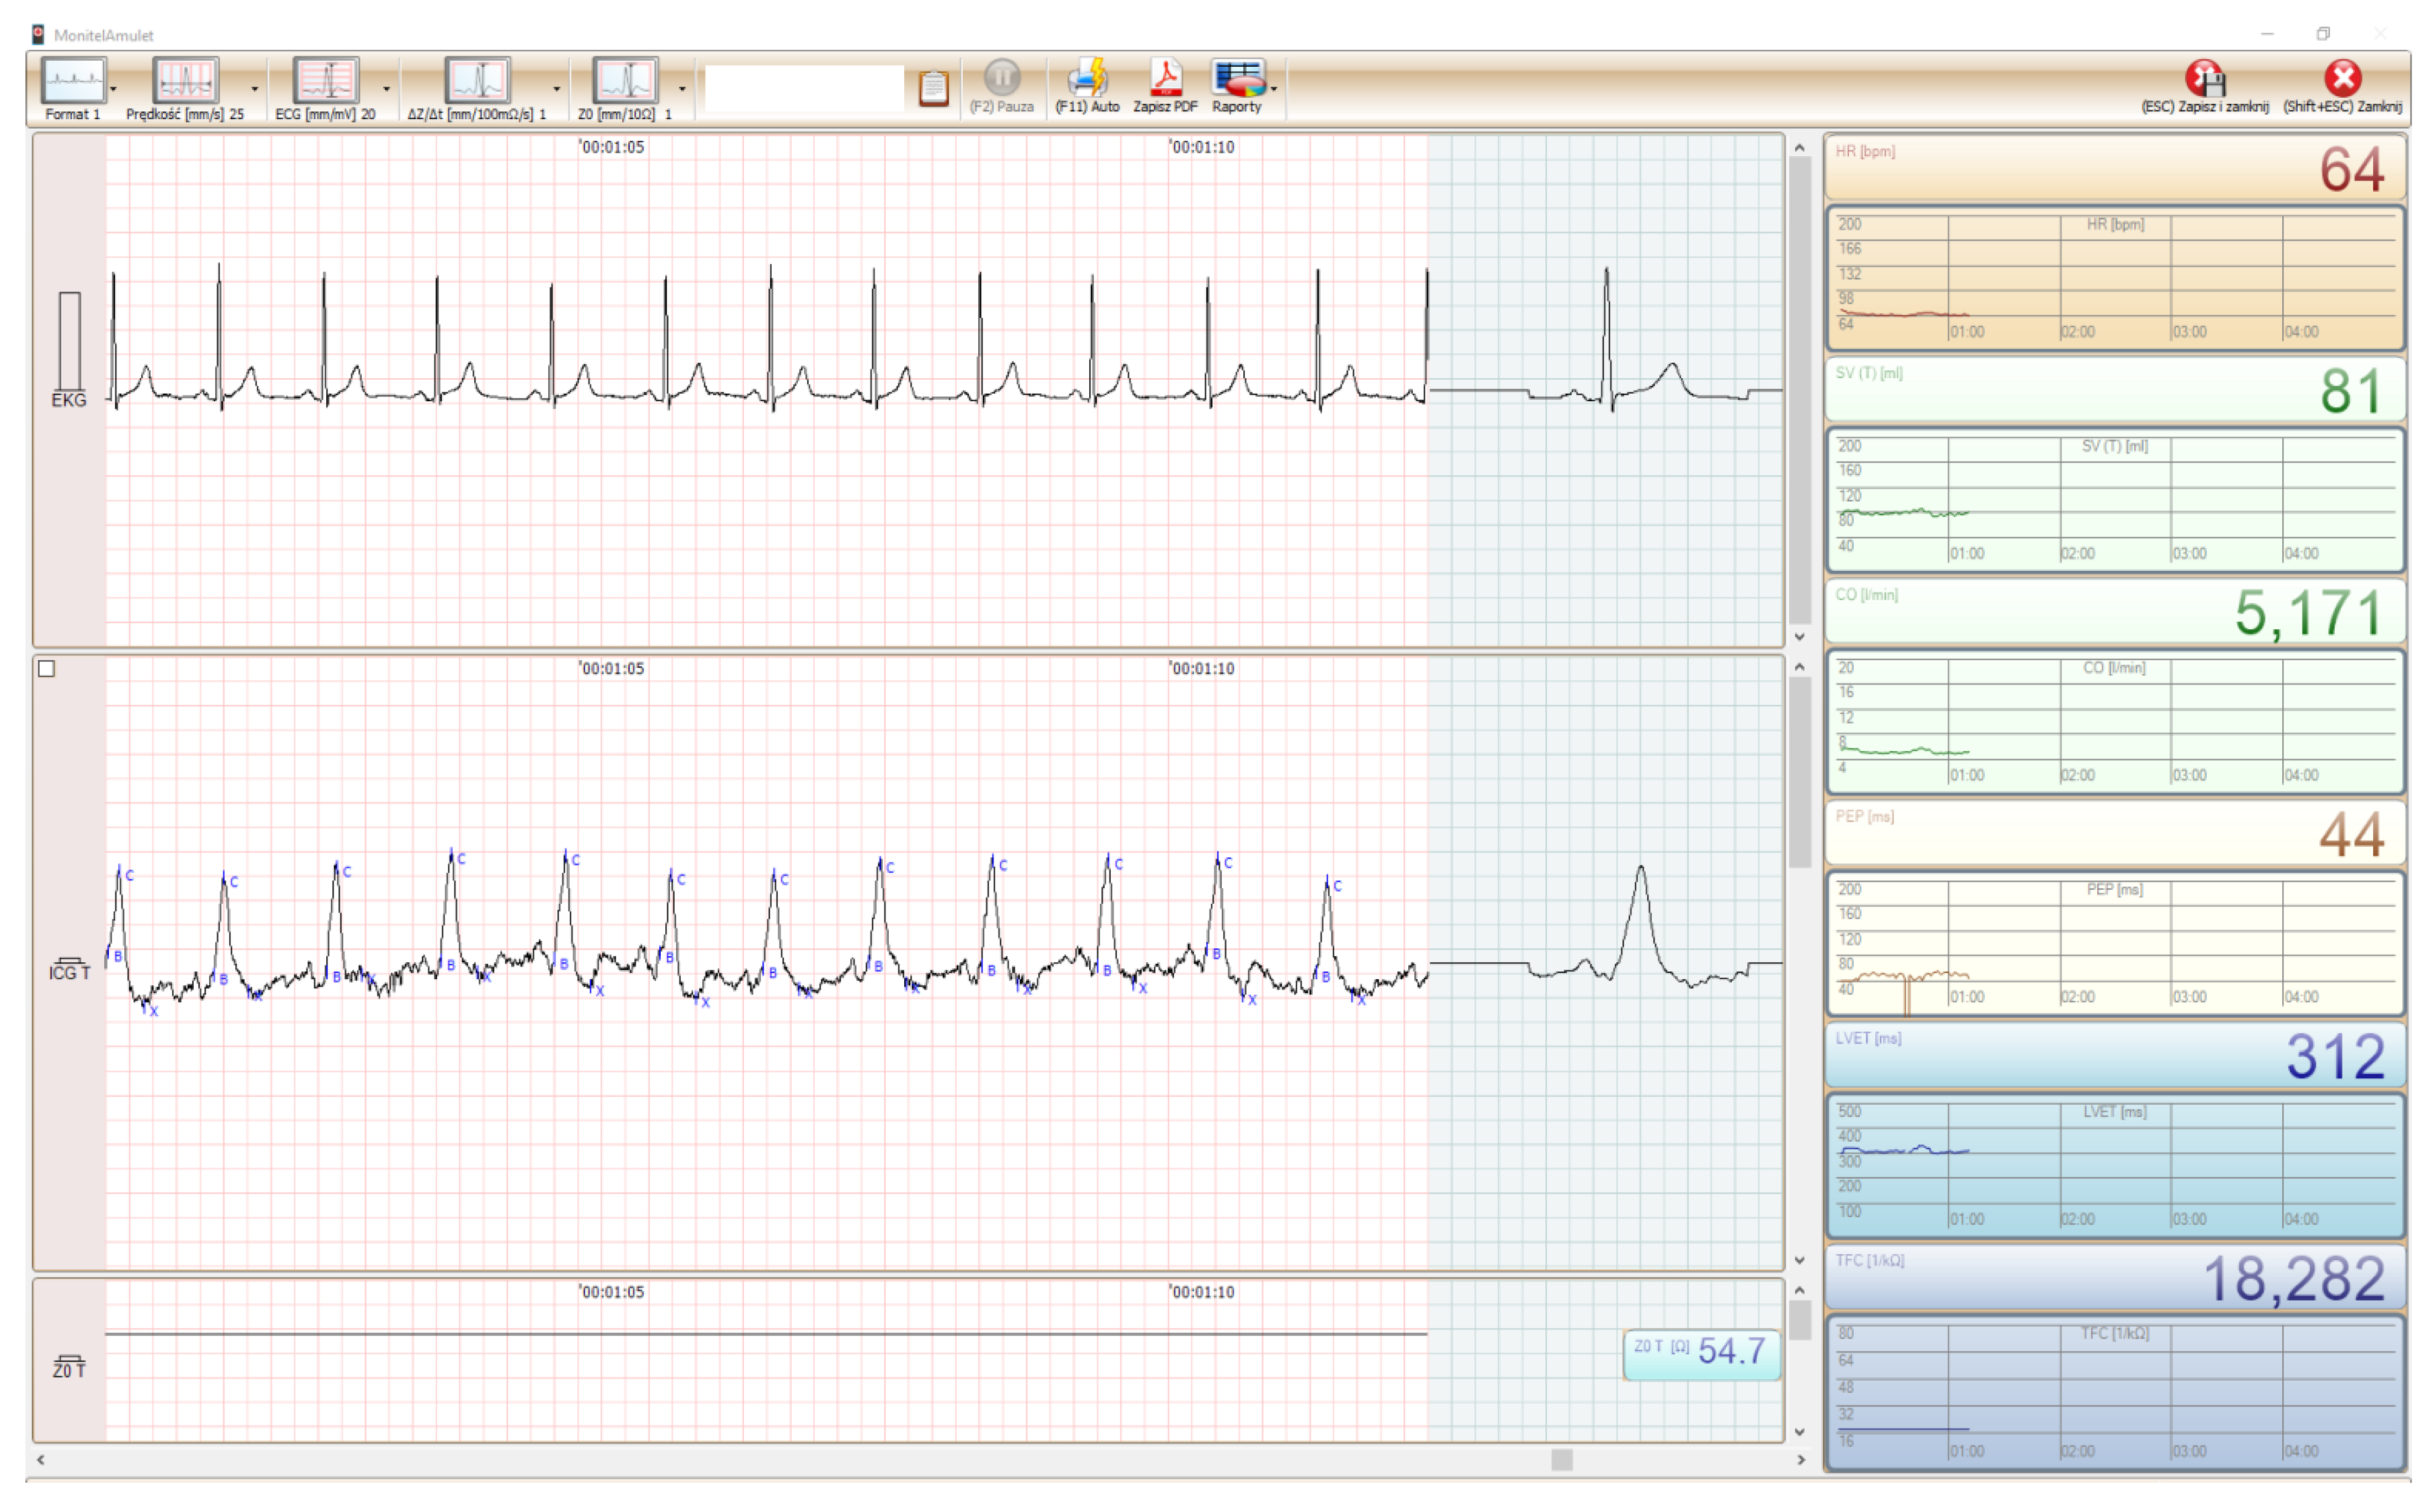Open the ECG gain dropdown arrow
This screenshot has height=1512, width=2434.
pos(387,89)
